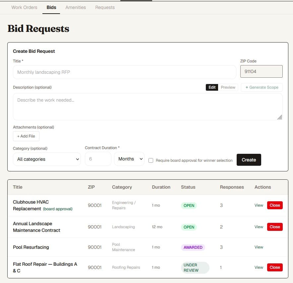Switch description to Preview mode
The image size is (293, 283).
point(228,87)
